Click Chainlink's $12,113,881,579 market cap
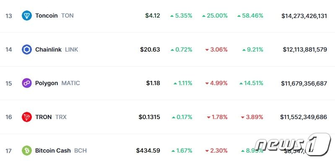The height and width of the screenshot is (161, 335). click(x=305, y=49)
